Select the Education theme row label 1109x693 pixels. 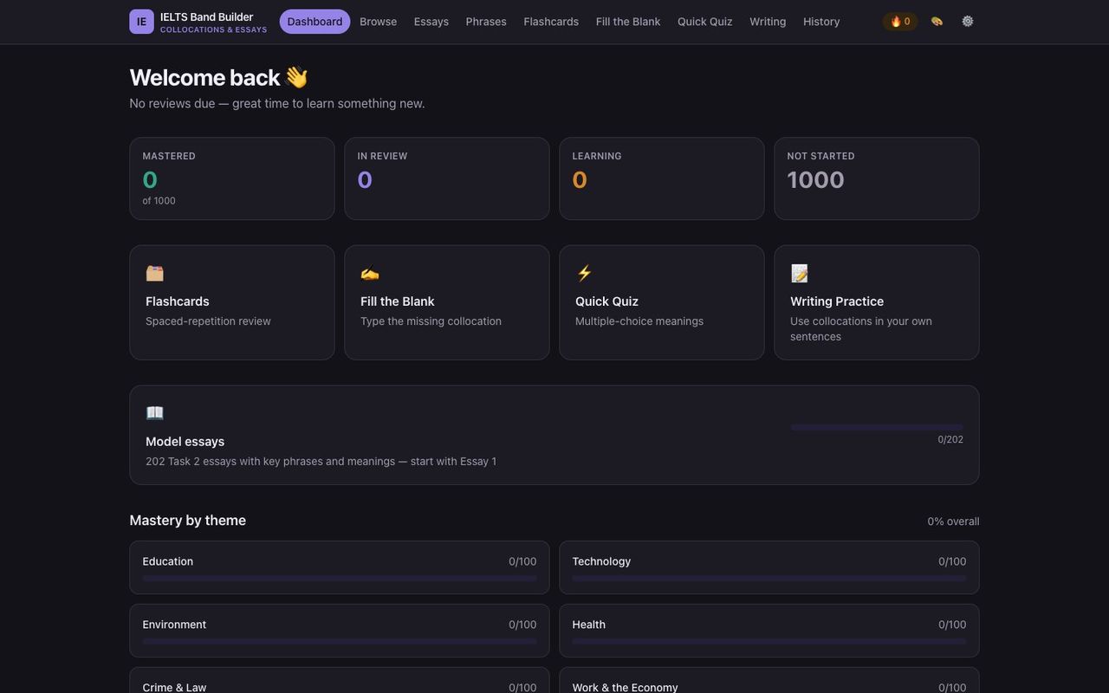pos(168,561)
